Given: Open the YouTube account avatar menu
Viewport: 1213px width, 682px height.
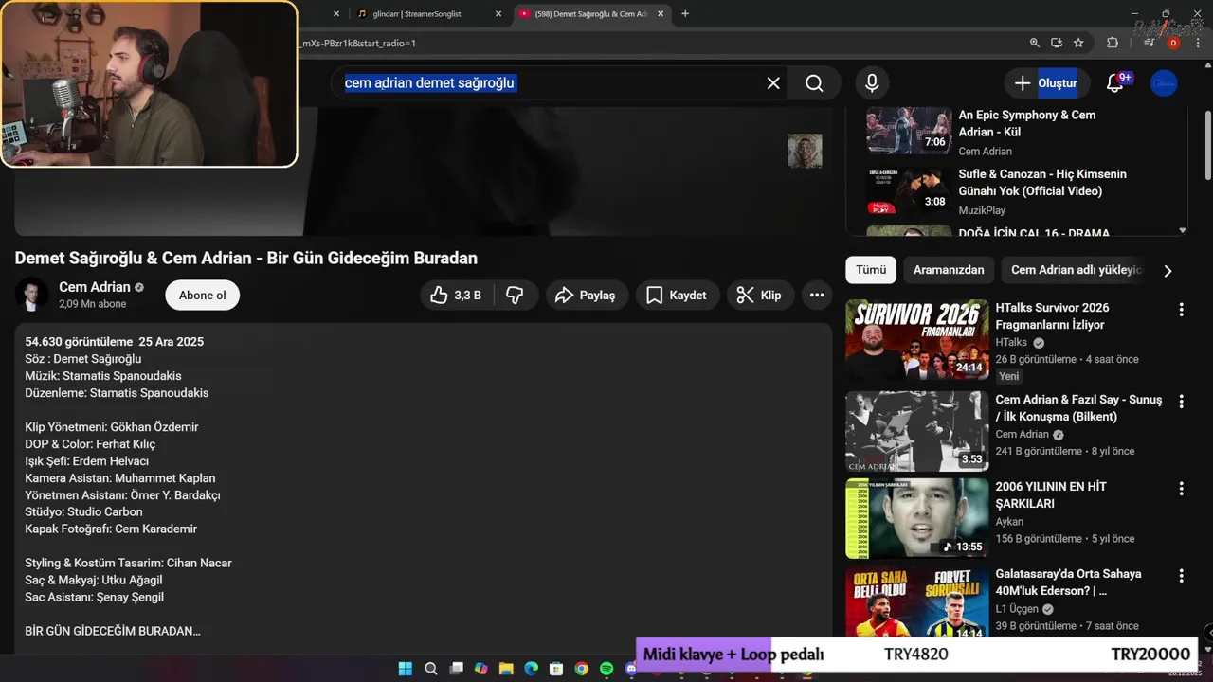Looking at the screenshot, I should pyautogui.click(x=1164, y=83).
